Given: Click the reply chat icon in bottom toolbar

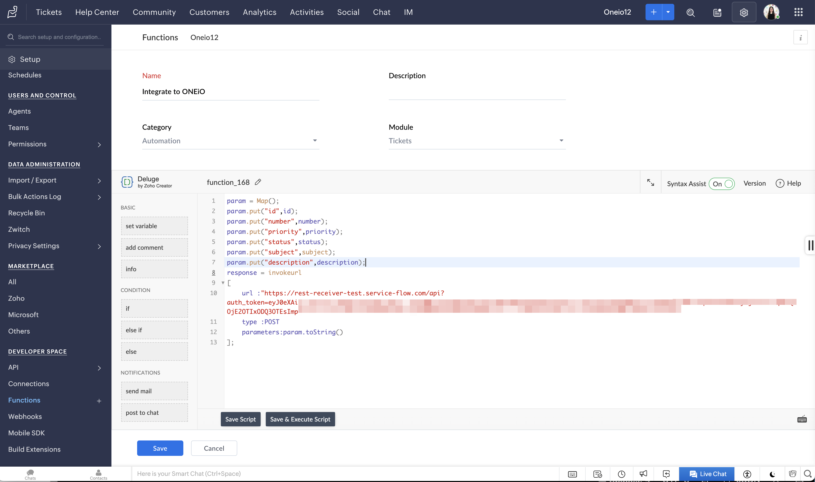Looking at the screenshot, I should (x=666, y=474).
